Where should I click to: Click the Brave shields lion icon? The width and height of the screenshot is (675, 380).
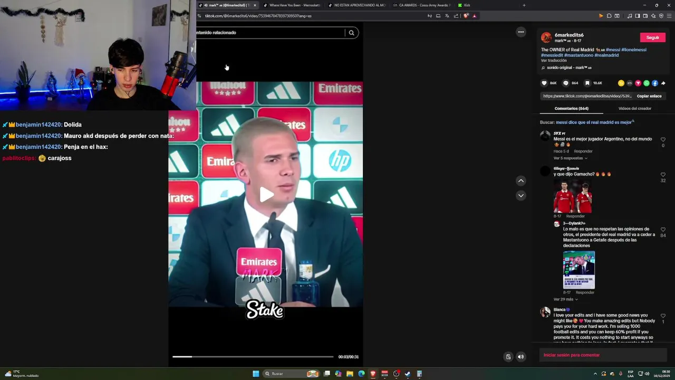(x=466, y=16)
